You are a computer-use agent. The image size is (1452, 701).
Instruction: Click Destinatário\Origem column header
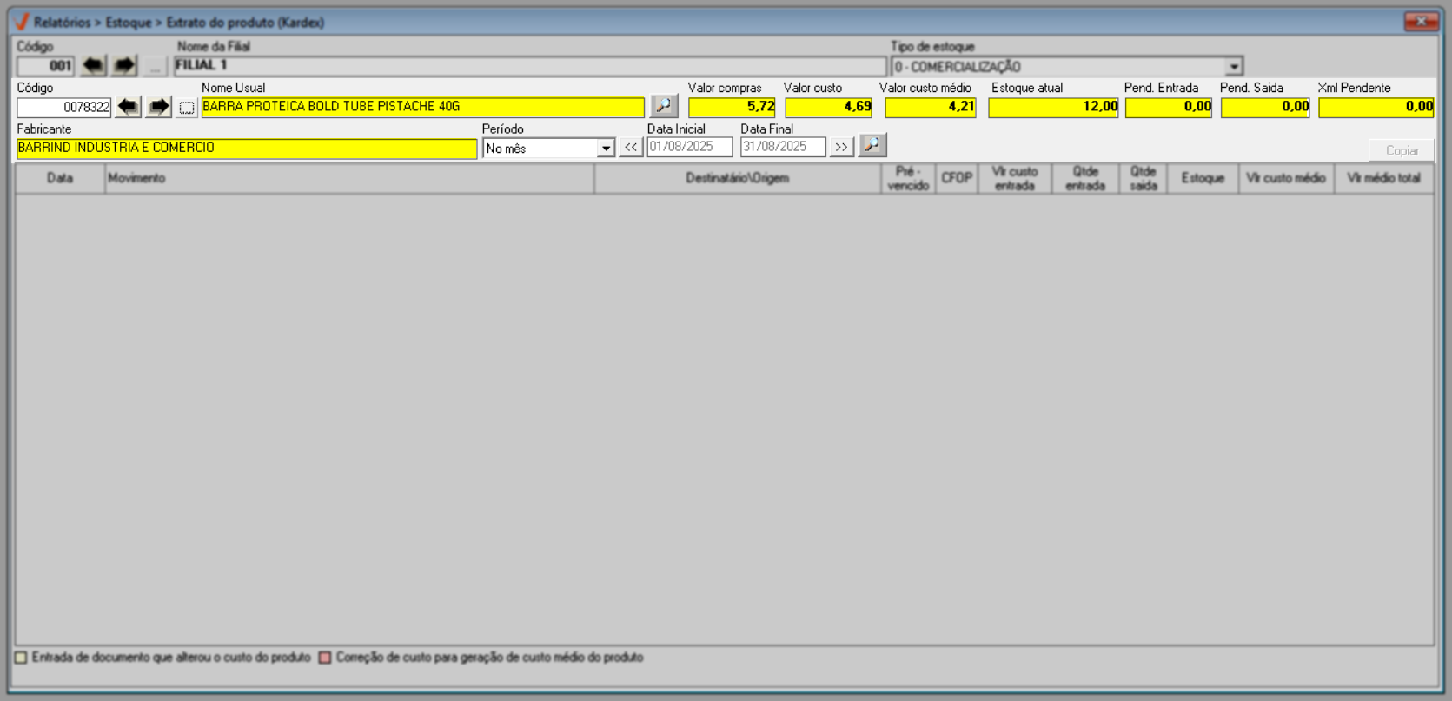pyautogui.click(x=738, y=178)
